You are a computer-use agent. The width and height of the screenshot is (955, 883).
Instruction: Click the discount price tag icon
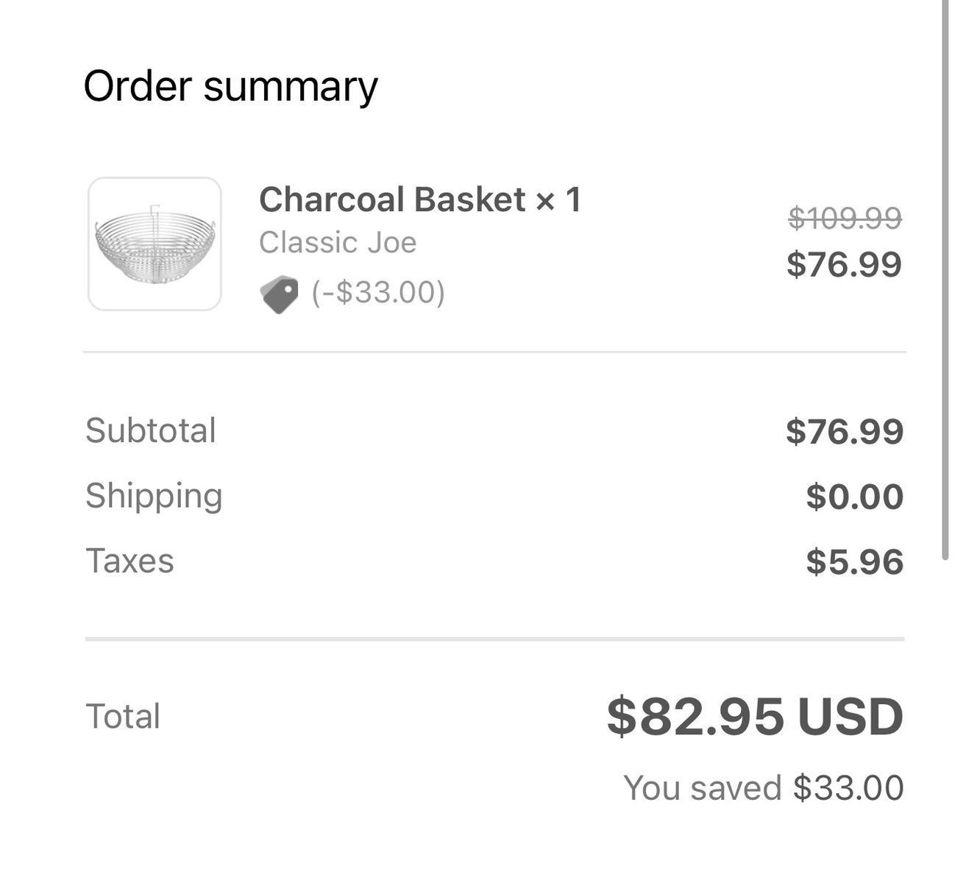point(279,294)
